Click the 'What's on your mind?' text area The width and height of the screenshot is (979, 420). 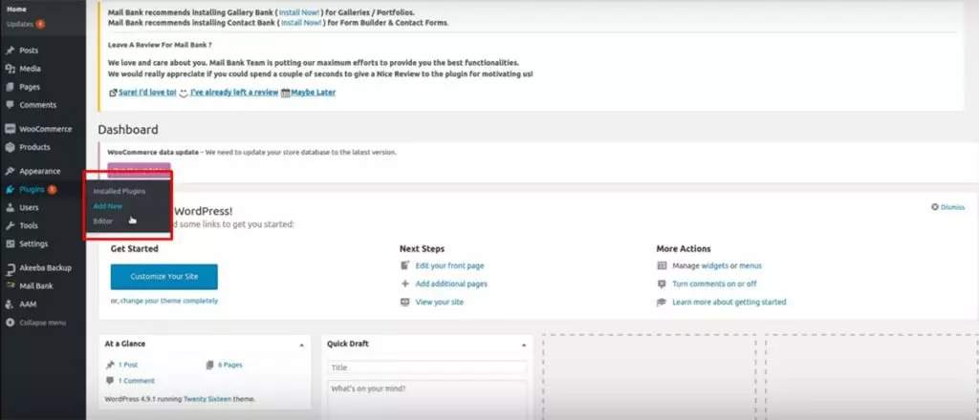tap(427, 400)
